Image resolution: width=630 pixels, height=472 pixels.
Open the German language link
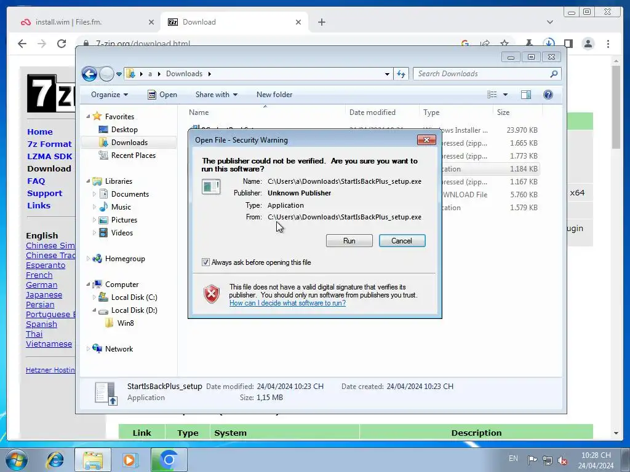pos(41,285)
